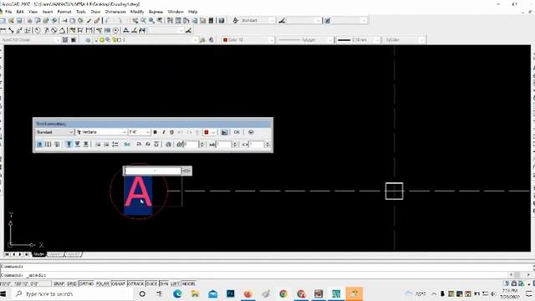Click Dimension Style icon in Styles toolbar
This screenshot has height=301, width=535.
click(282, 20)
